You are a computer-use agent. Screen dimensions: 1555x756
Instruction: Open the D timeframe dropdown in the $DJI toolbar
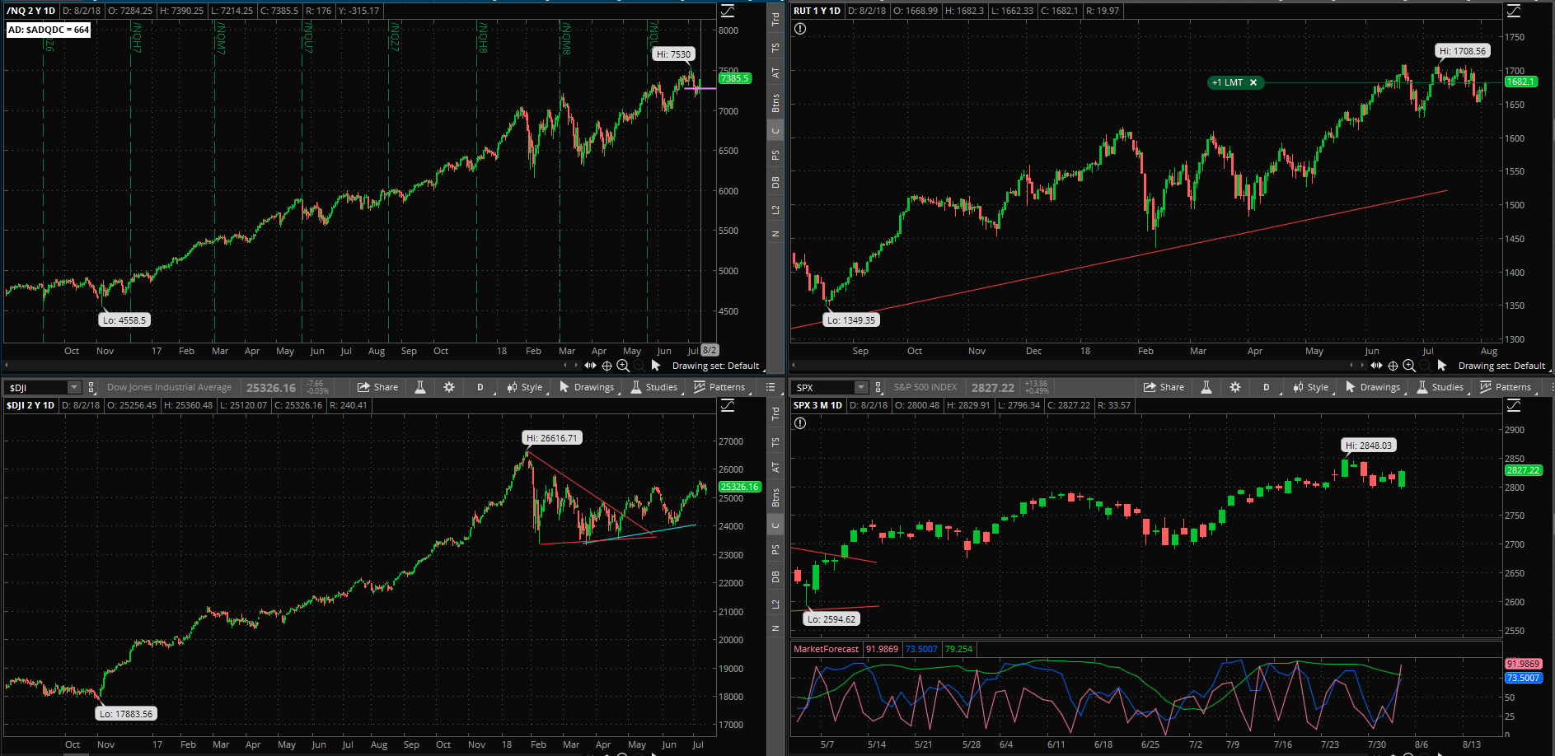[480, 387]
